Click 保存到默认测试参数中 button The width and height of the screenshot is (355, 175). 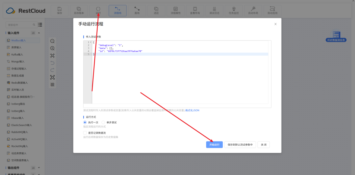(x=240, y=145)
